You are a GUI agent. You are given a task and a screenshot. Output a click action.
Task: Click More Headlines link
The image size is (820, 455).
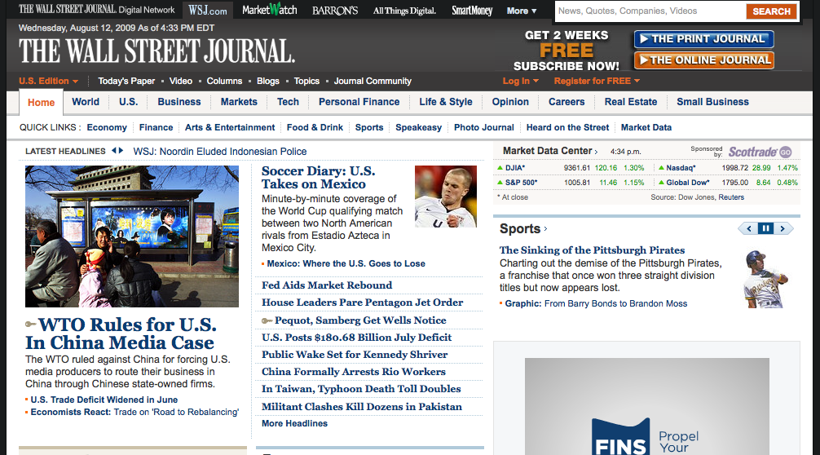coord(294,424)
